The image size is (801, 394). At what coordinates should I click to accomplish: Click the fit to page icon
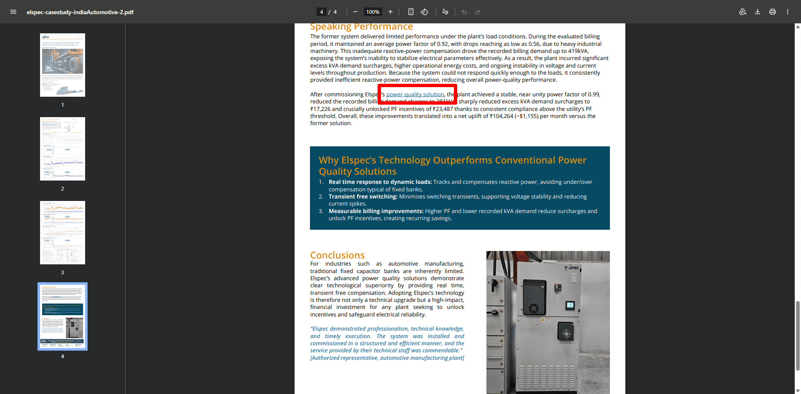tap(411, 12)
